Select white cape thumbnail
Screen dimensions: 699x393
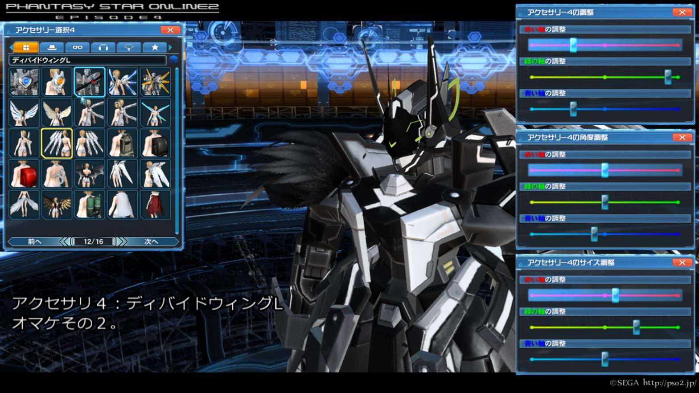[122, 205]
